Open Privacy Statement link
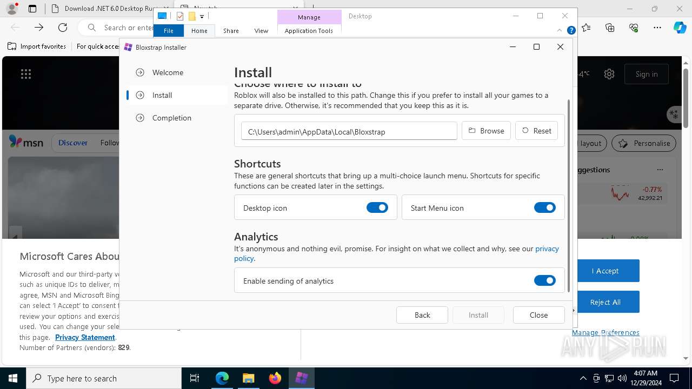This screenshot has height=389, width=692. 85,337
